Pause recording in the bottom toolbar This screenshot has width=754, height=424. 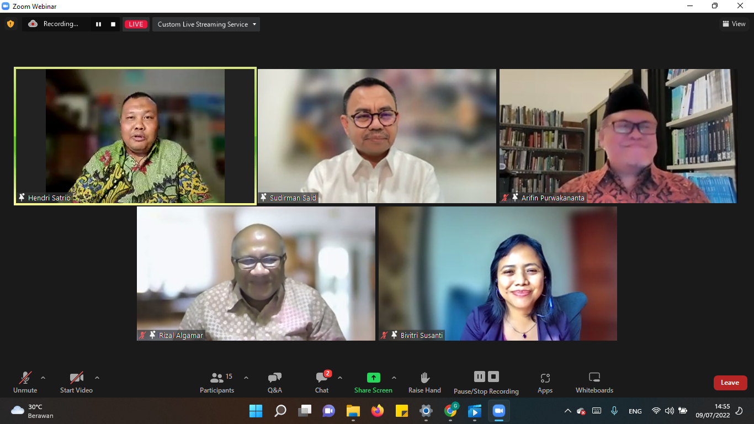coord(480,377)
